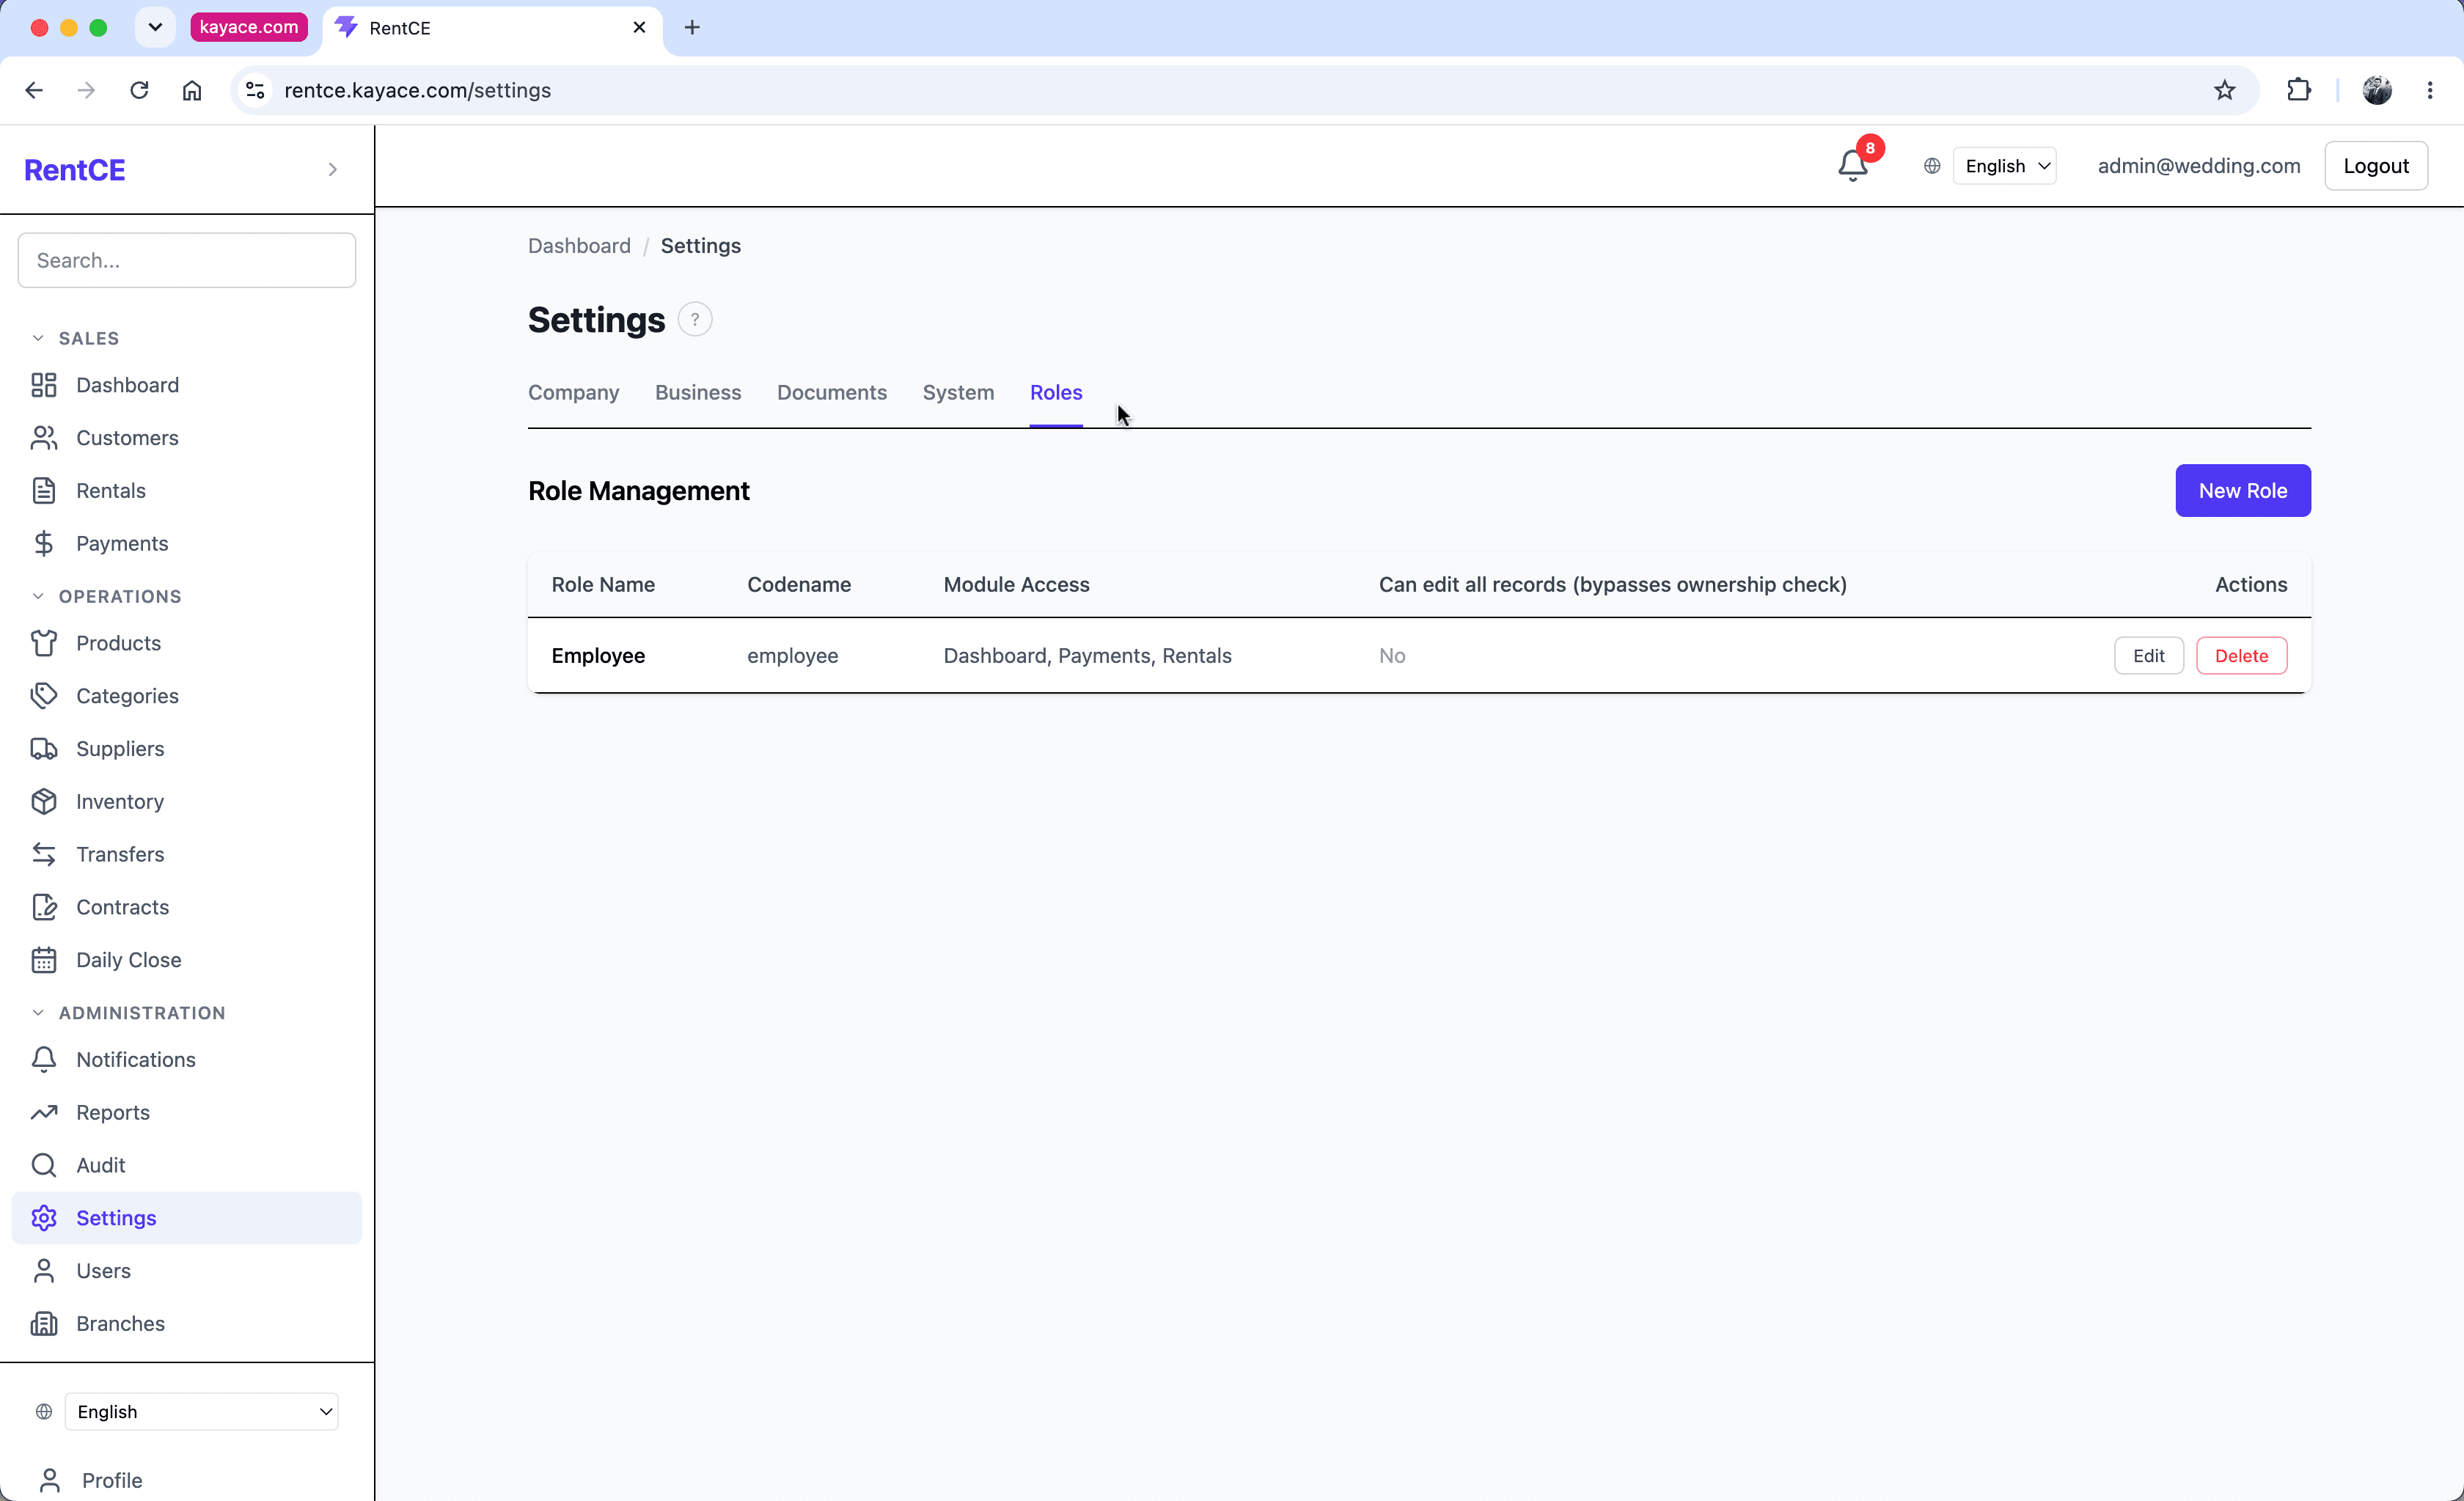2464x1501 pixels.
Task: Click the Contracts signed-page icon
Action: [44, 907]
